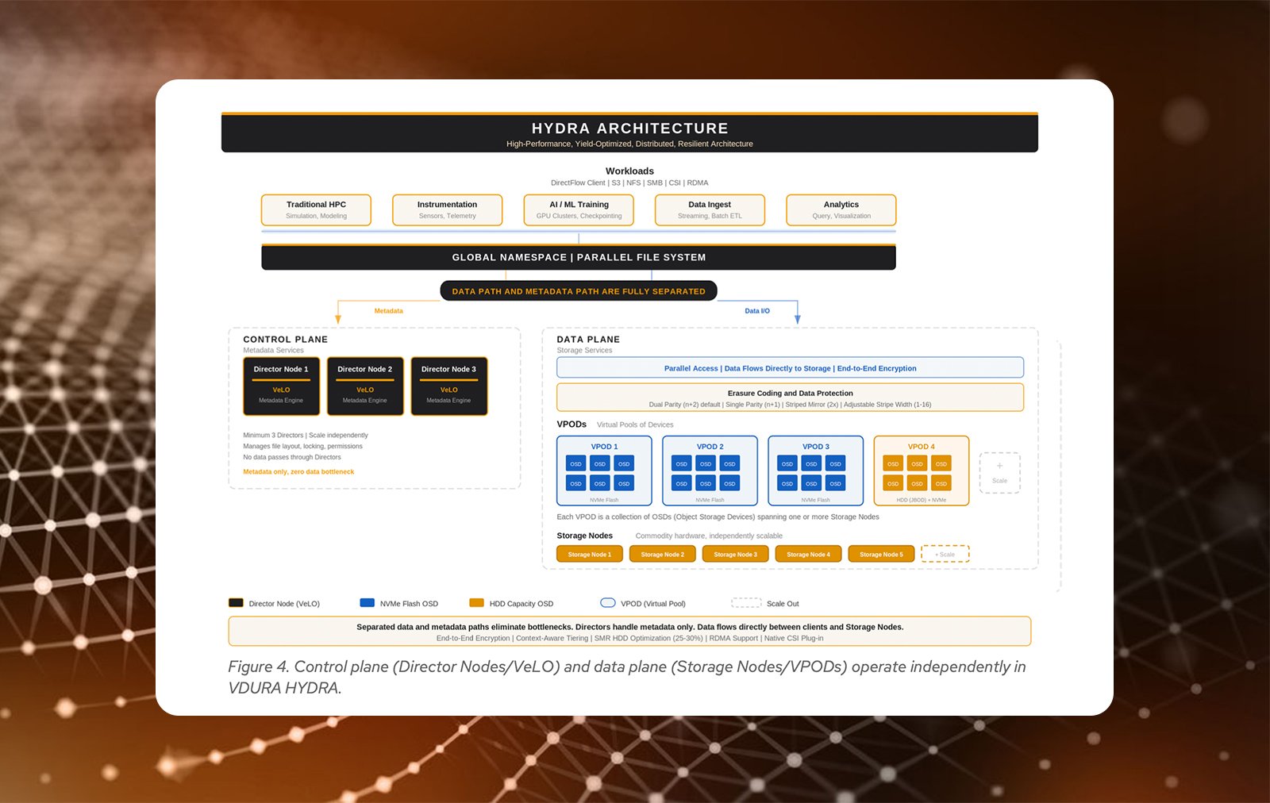Click the CONTROL PLANE heading
This screenshot has width=1270, height=803.
[286, 339]
